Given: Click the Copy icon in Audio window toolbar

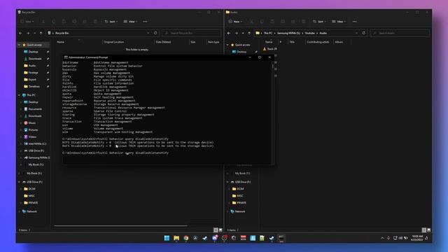Looking at the screenshot, I should coord(262,22).
